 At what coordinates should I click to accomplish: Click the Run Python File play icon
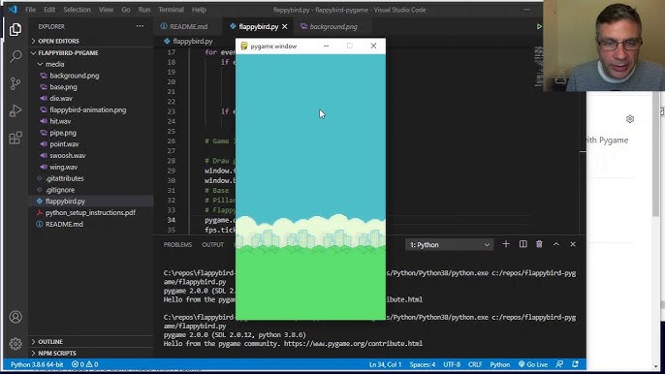point(539,26)
